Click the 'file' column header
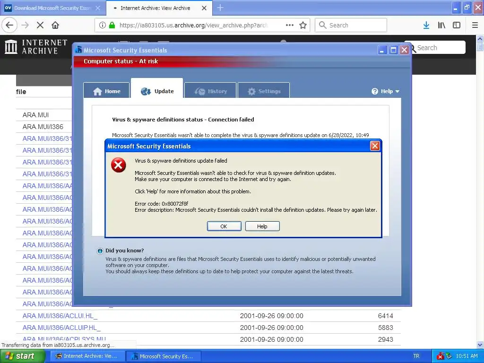 (21, 92)
